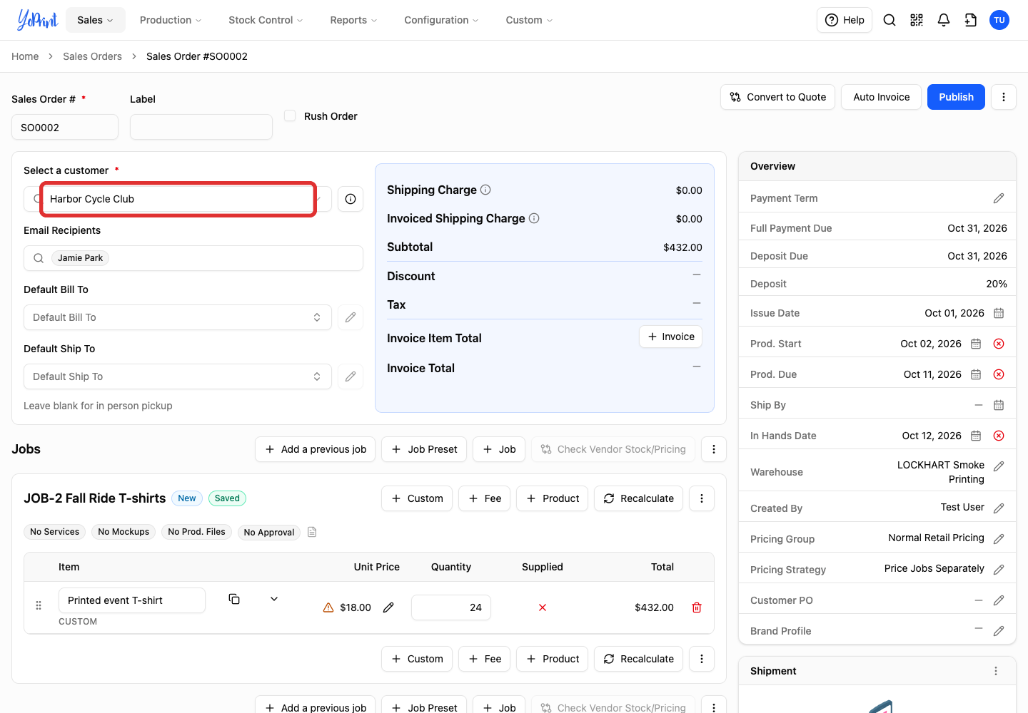Open the order more-options menu beside Publish

1004,97
